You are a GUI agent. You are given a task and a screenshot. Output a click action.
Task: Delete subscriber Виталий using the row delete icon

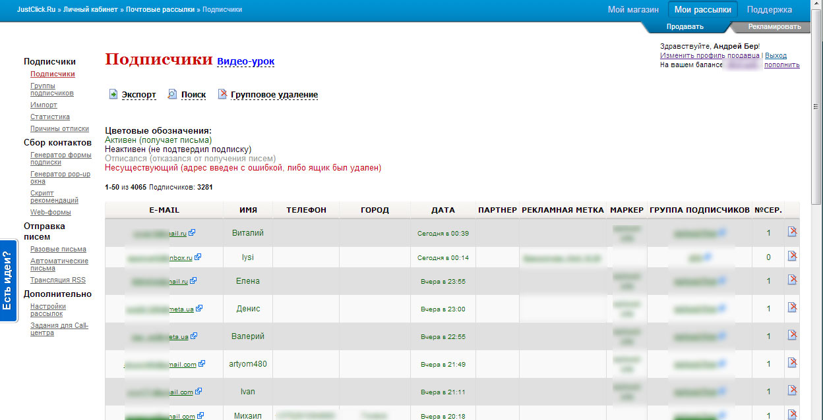(792, 232)
